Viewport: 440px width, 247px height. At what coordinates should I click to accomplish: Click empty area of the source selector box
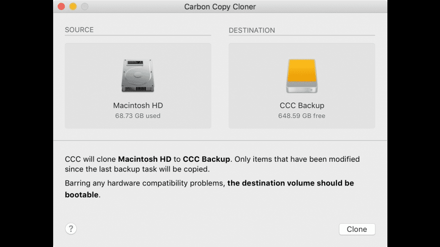coord(90,84)
